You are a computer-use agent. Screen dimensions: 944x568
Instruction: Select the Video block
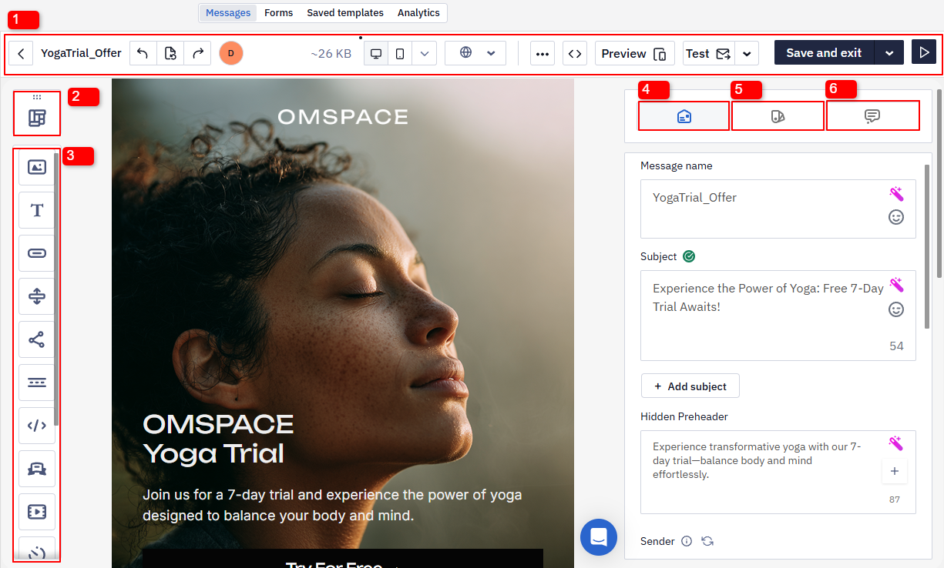coord(37,512)
